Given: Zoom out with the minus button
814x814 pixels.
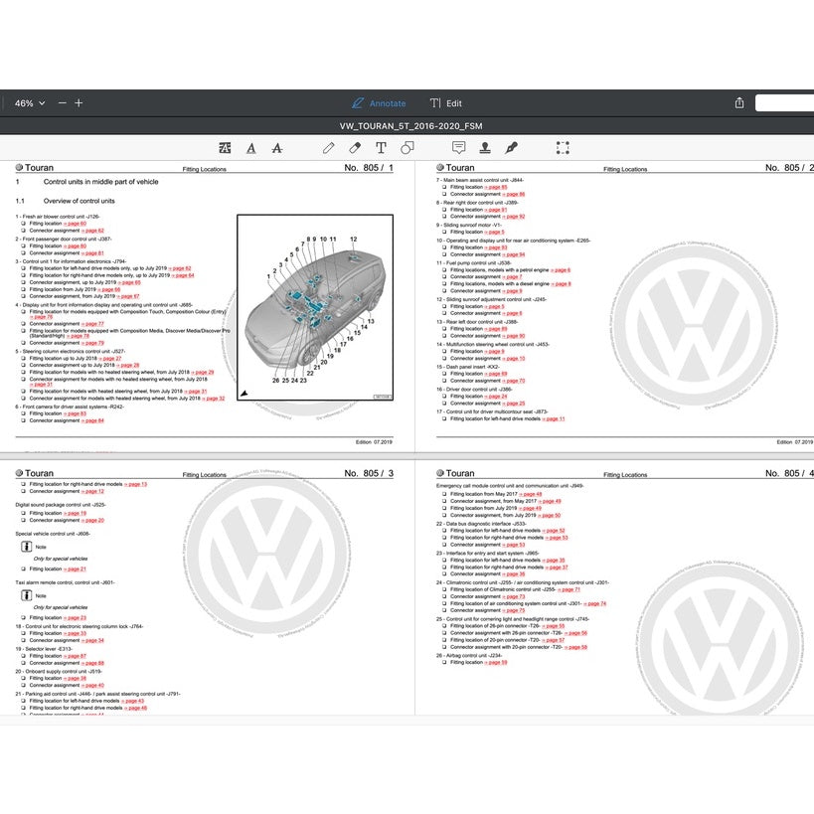Looking at the screenshot, I should point(63,103).
